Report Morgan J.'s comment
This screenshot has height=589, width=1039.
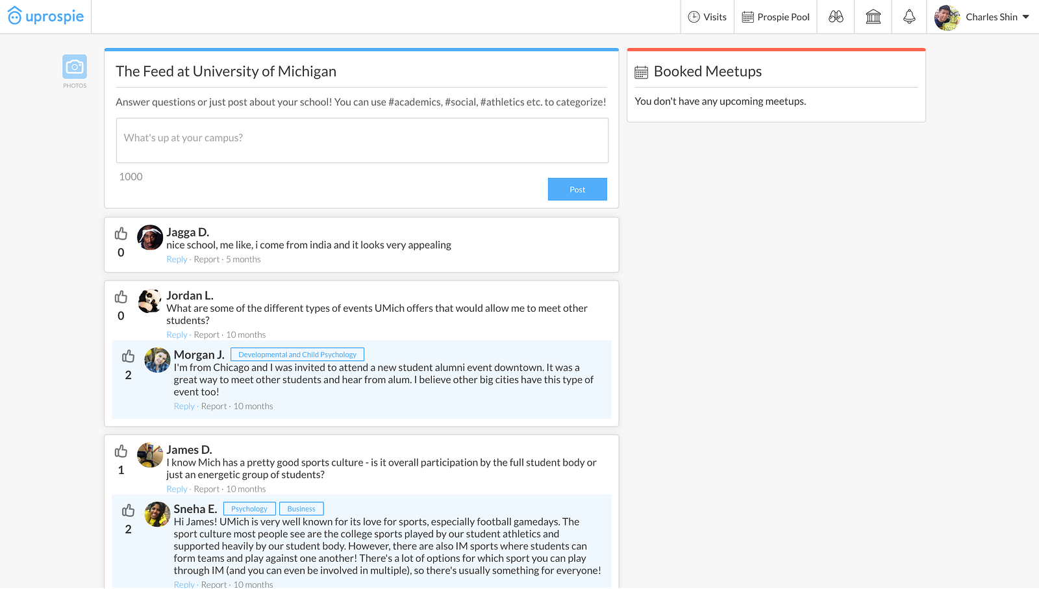click(x=214, y=406)
